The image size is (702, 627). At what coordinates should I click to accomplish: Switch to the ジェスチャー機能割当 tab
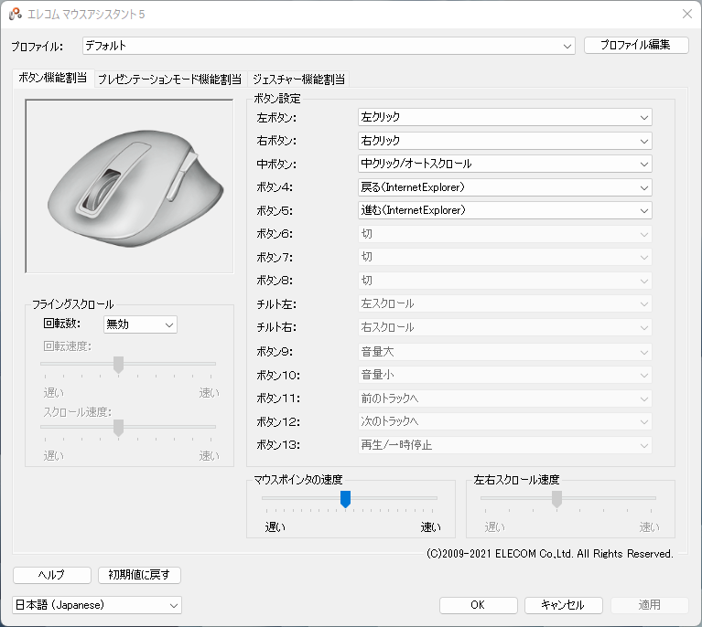click(x=299, y=80)
